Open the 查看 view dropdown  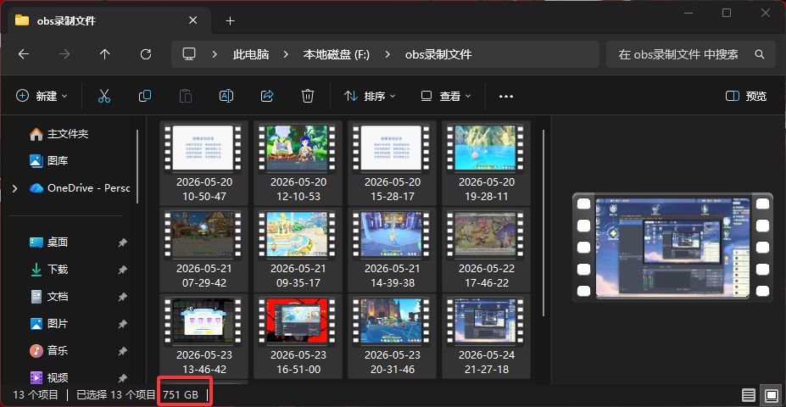[x=446, y=96]
